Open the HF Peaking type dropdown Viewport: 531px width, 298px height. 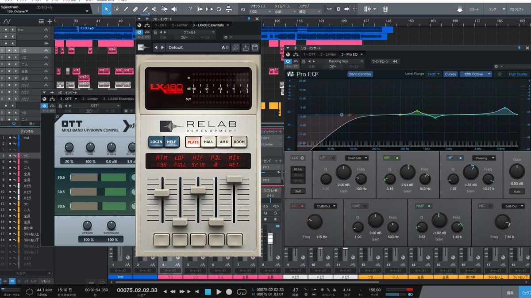[x=484, y=158]
